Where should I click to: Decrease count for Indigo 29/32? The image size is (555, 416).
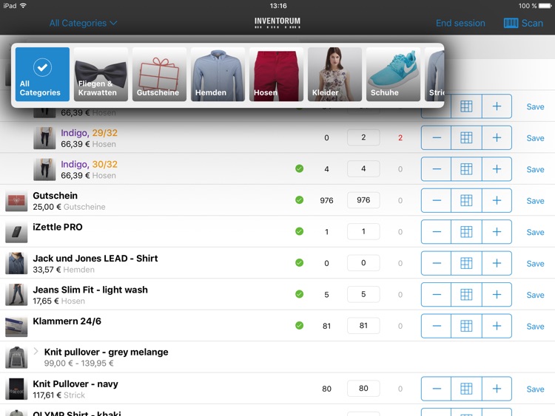click(436, 137)
